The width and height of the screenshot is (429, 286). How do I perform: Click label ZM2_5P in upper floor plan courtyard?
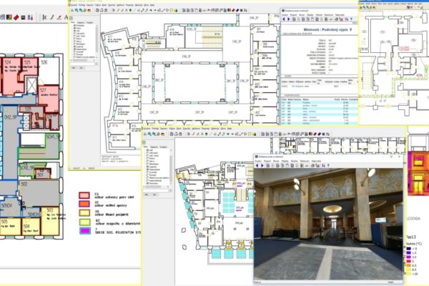pyautogui.click(x=159, y=81)
